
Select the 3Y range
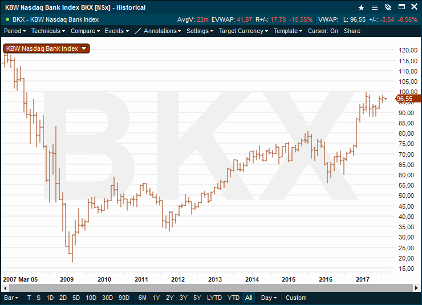[184, 298]
